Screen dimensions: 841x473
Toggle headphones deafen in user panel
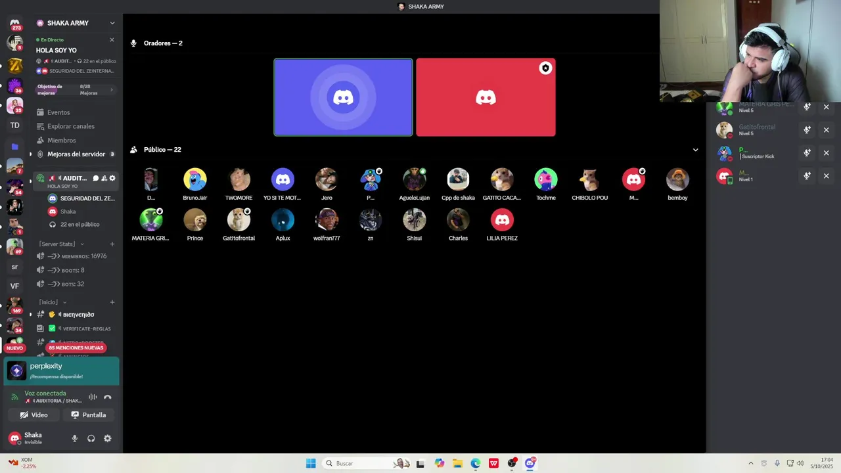point(91,438)
